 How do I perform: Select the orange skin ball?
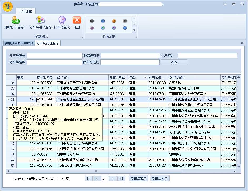point(114,21)
